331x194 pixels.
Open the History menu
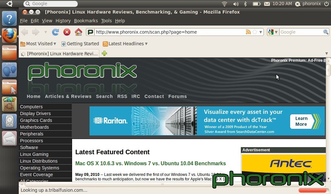tap(63, 21)
